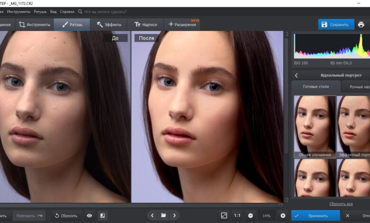This screenshot has width=370, height=223.
Task: Open the Расширения tab
Action: (x=182, y=24)
